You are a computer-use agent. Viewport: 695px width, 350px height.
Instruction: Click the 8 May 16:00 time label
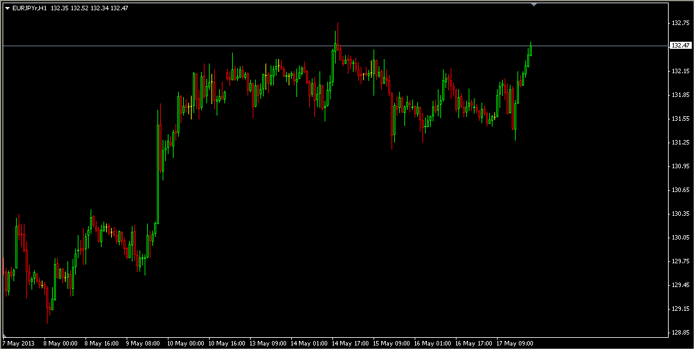[x=102, y=344]
